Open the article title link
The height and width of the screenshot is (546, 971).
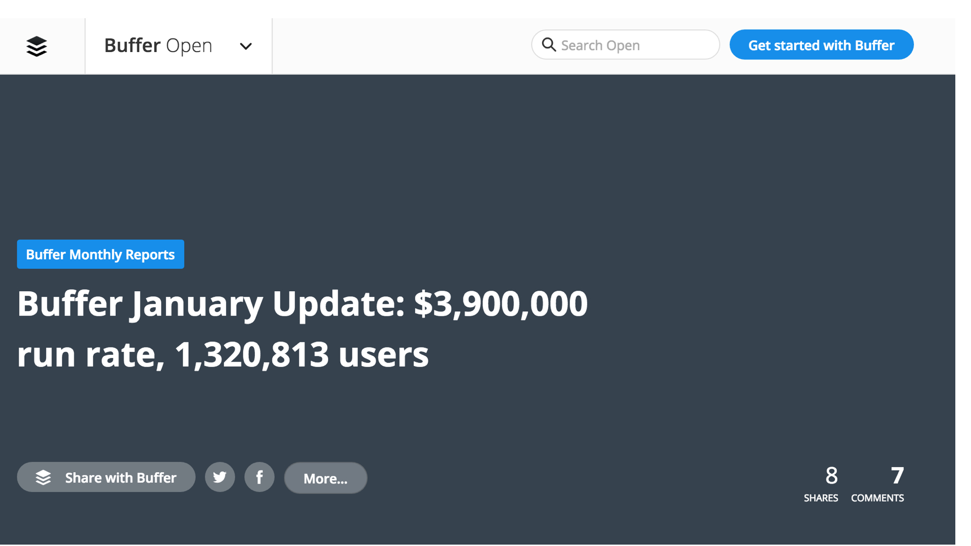(302, 329)
